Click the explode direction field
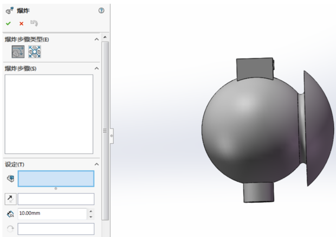The height and width of the screenshot is (237, 336). click(x=56, y=199)
